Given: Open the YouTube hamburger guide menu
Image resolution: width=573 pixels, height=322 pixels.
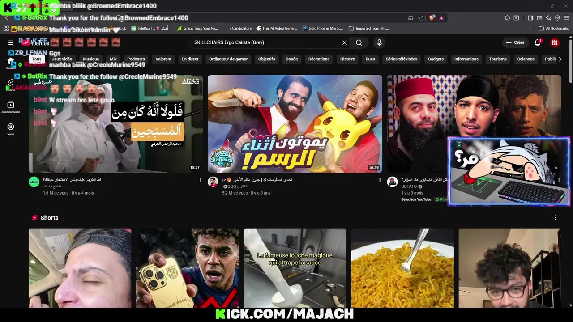Looking at the screenshot, I should click(x=10, y=42).
